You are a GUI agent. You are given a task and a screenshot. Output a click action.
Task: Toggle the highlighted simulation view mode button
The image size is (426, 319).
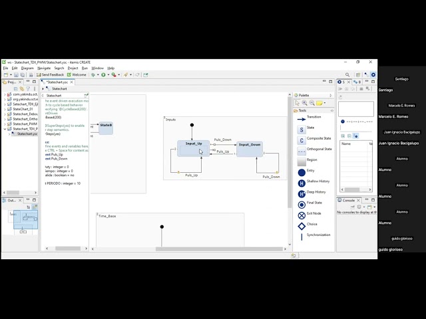coord(355,136)
